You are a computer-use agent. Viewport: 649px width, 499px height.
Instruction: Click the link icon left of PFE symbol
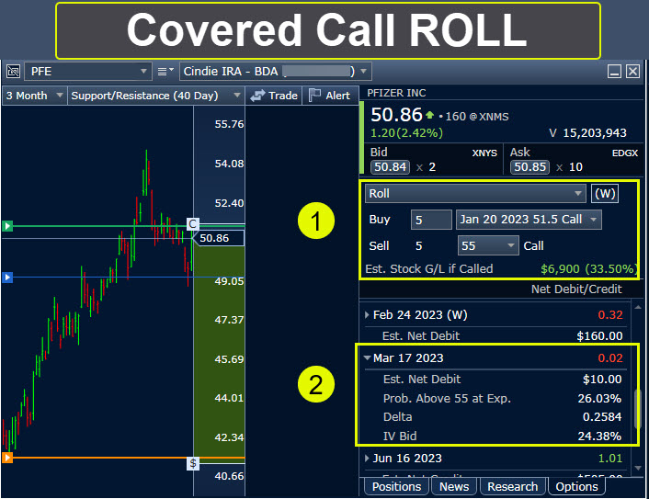(13, 72)
